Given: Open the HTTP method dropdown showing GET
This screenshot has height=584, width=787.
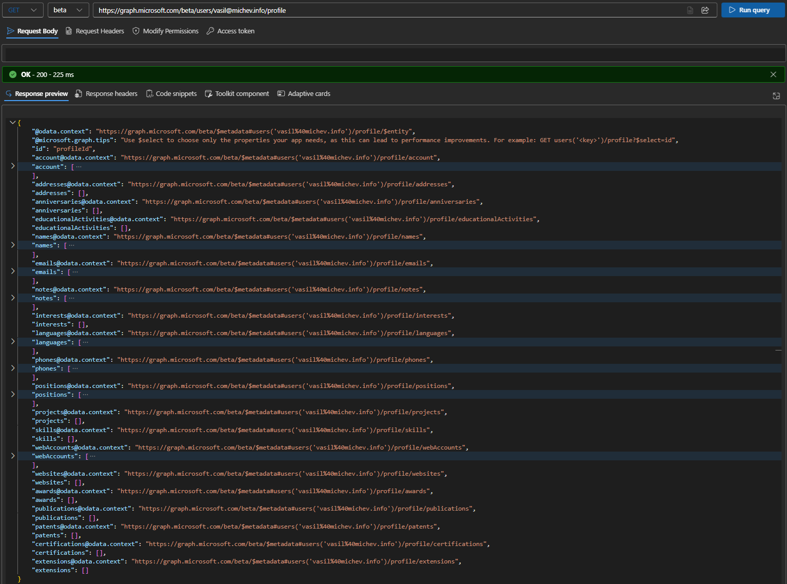Looking at the screenshot, I should click(x=22, y=10).
